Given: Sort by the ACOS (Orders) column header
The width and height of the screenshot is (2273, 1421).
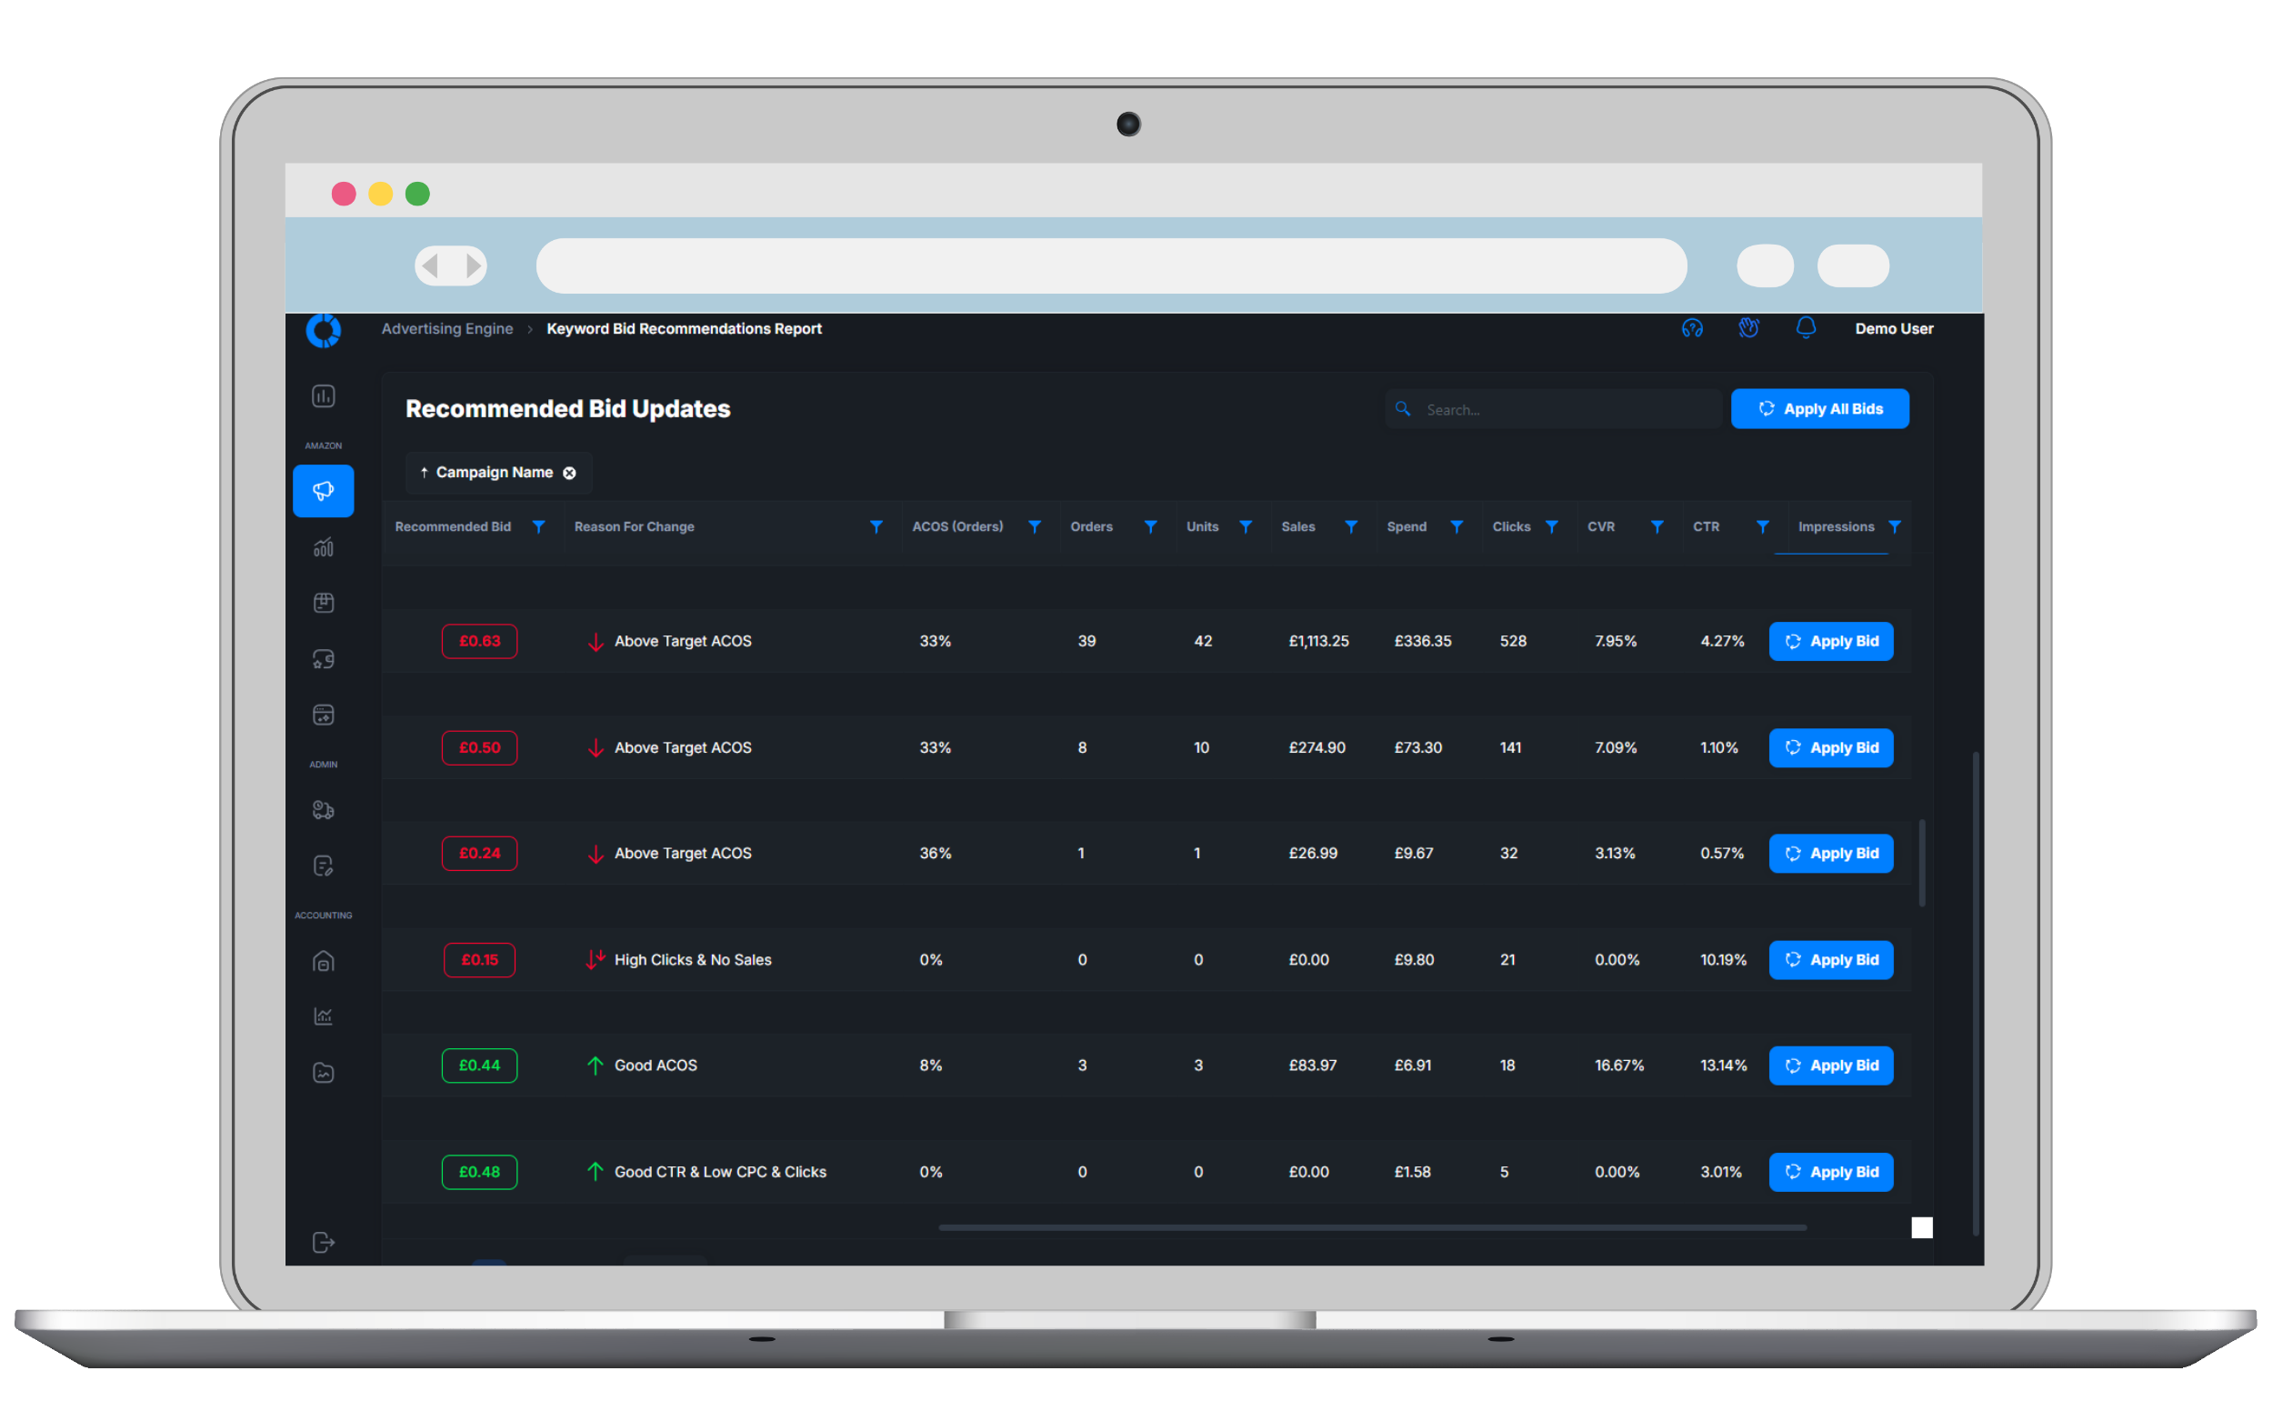Looking at the screenshot, I should [956, 527].
